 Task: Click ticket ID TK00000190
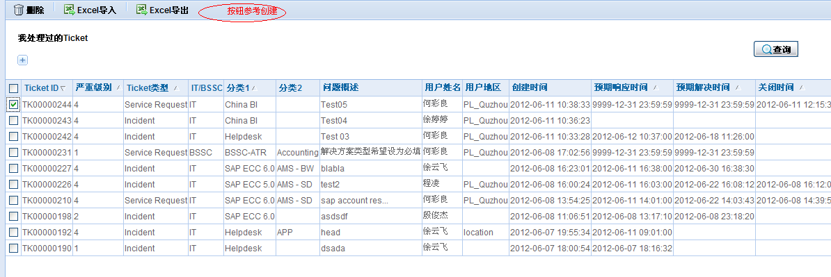[x=47, y=248]
